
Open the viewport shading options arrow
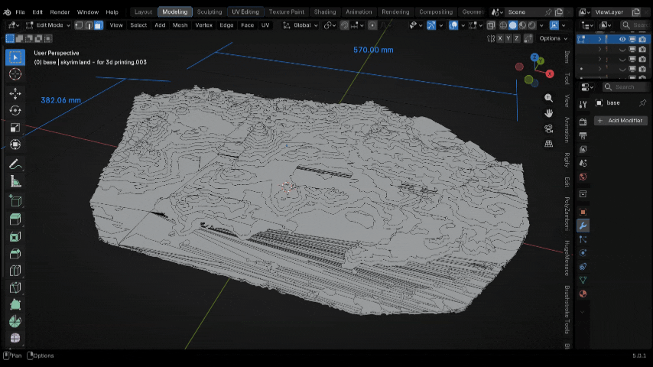click(541, 25)
